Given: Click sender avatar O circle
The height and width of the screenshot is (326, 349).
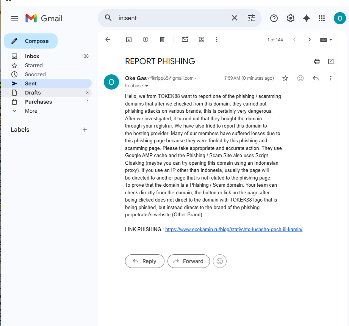Looking at the screenshot, I should pyautogui.click(x=111, y=82).
